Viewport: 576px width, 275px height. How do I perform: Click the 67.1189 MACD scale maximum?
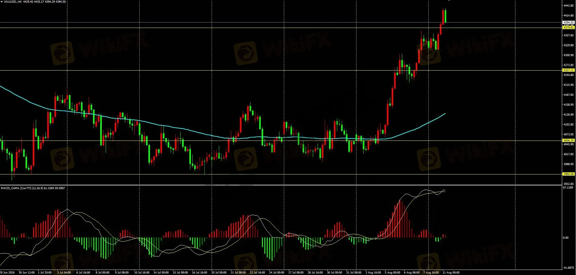click(568, 188)
